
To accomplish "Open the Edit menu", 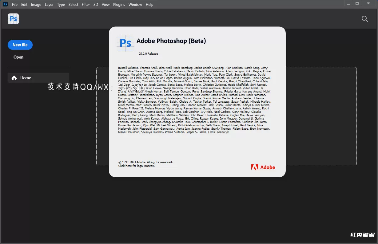I will 24,4.
